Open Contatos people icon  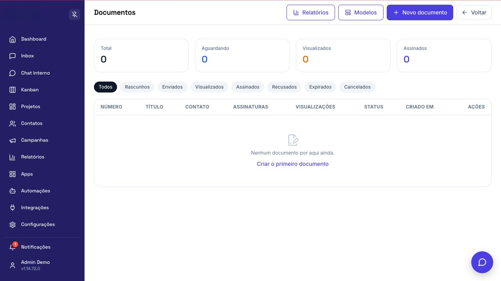(x=13, y=123)
